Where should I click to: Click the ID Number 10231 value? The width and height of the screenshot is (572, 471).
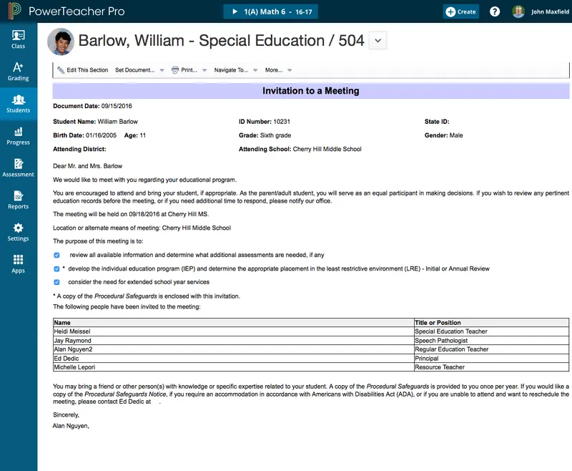click(282, 122)
